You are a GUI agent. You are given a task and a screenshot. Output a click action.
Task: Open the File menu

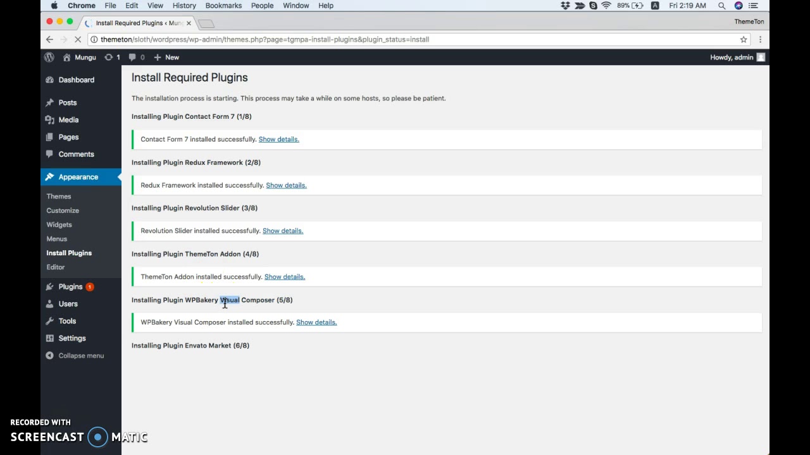110,6
